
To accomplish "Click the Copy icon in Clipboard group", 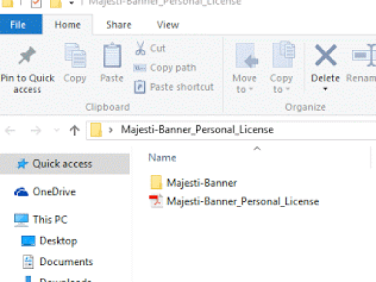I will point(75,56).
